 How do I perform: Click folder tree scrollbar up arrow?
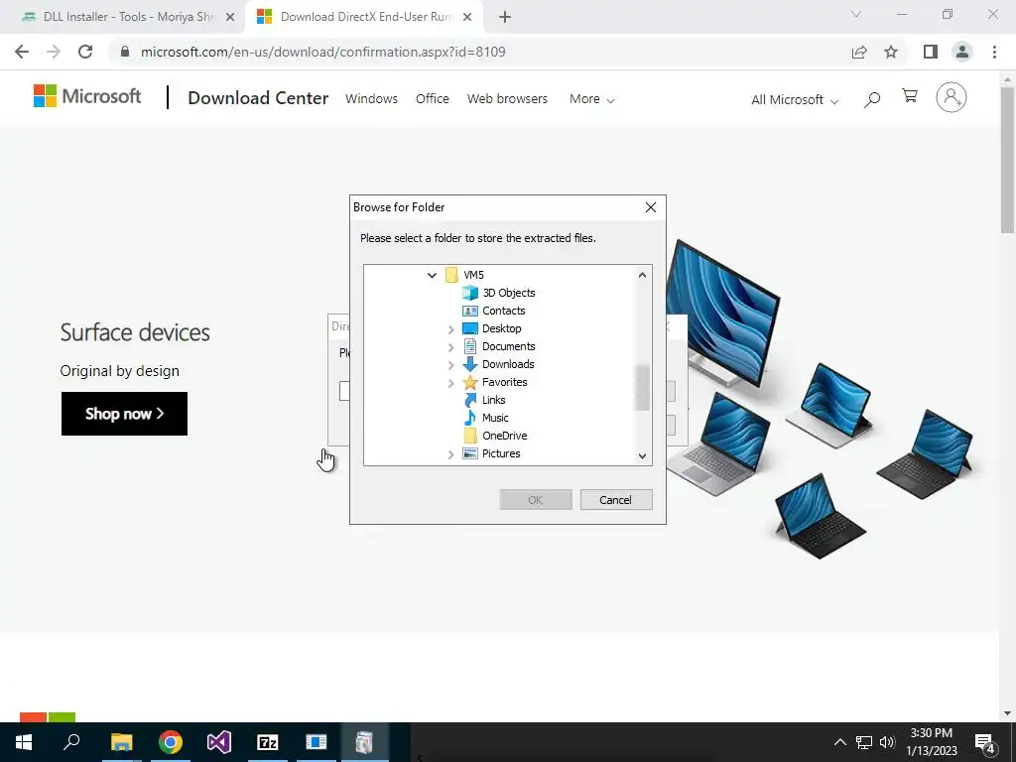[x=642, y=275]
